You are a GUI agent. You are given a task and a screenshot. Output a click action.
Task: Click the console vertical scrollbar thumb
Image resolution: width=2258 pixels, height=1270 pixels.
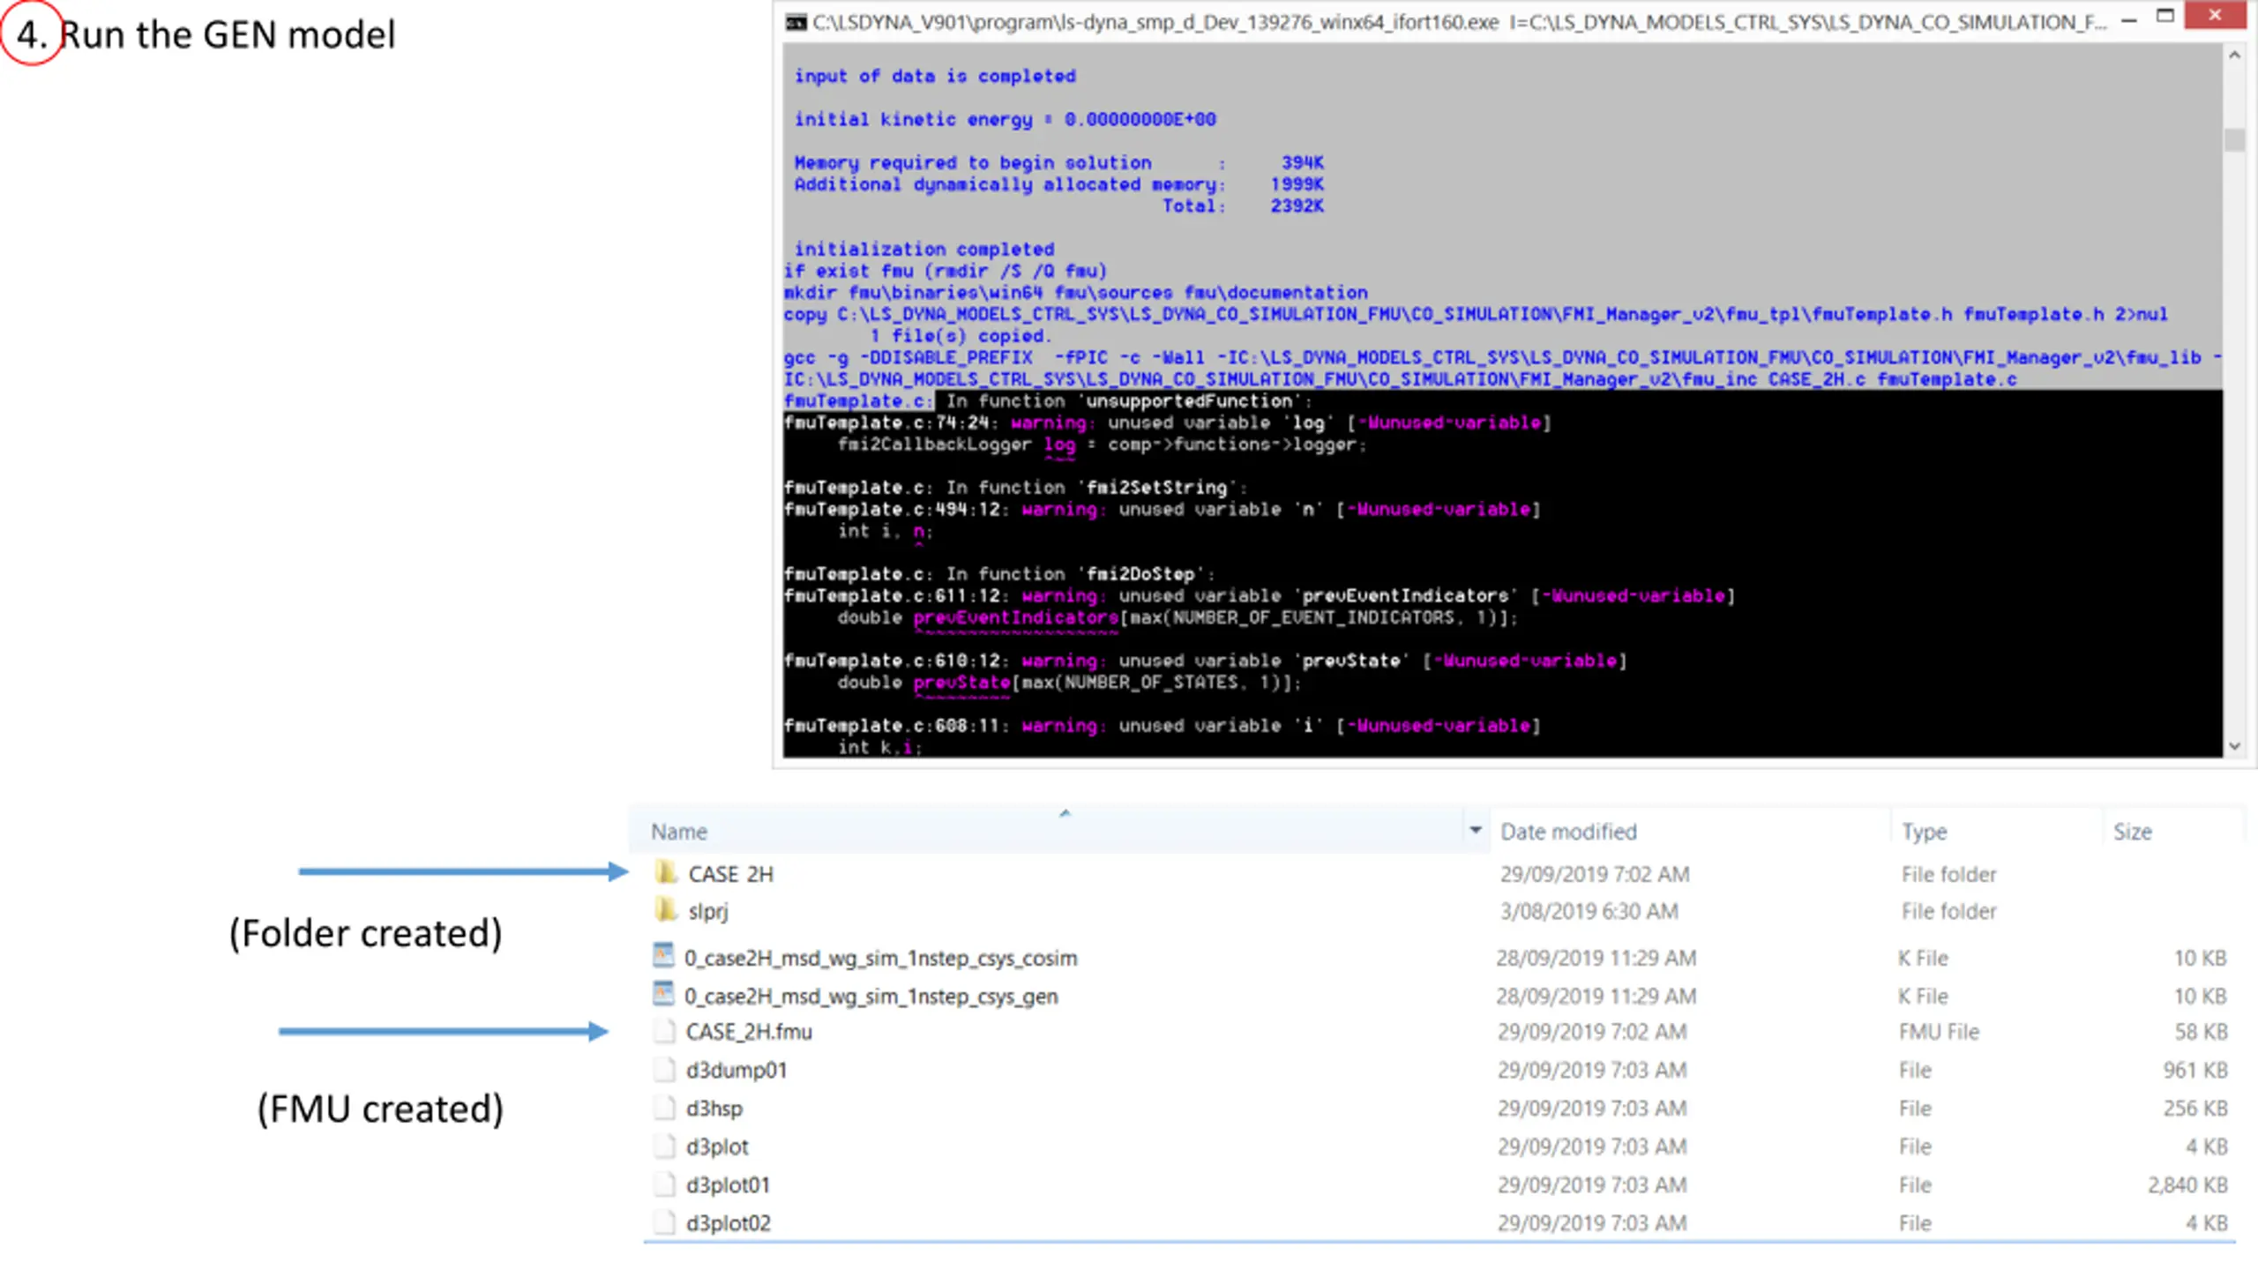pyautogui.click(x=2234, y=140)
